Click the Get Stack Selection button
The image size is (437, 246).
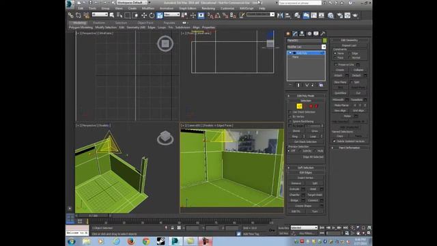tap(305, 141)
